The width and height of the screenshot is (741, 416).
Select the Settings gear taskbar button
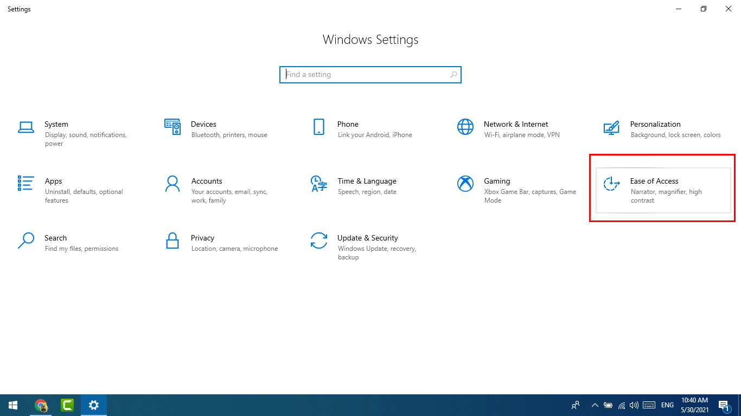[x=94, y=405]
